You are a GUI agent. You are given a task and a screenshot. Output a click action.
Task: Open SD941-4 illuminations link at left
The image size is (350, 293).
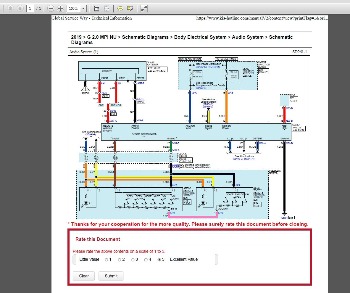[x=91, y=135]
